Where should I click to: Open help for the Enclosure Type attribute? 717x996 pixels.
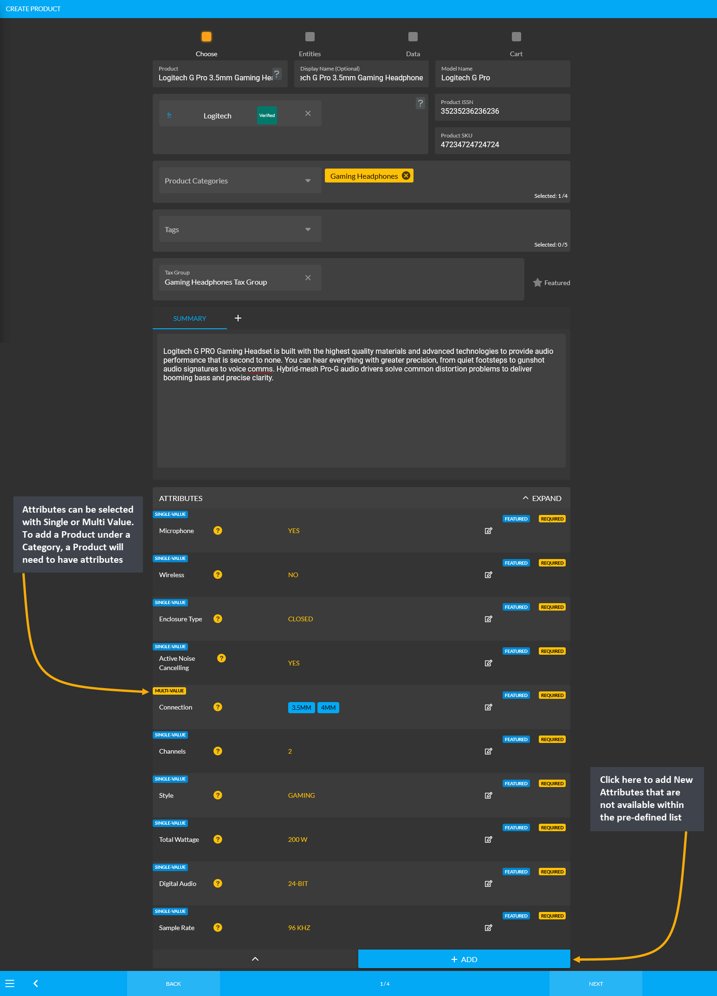pos(218,618)
